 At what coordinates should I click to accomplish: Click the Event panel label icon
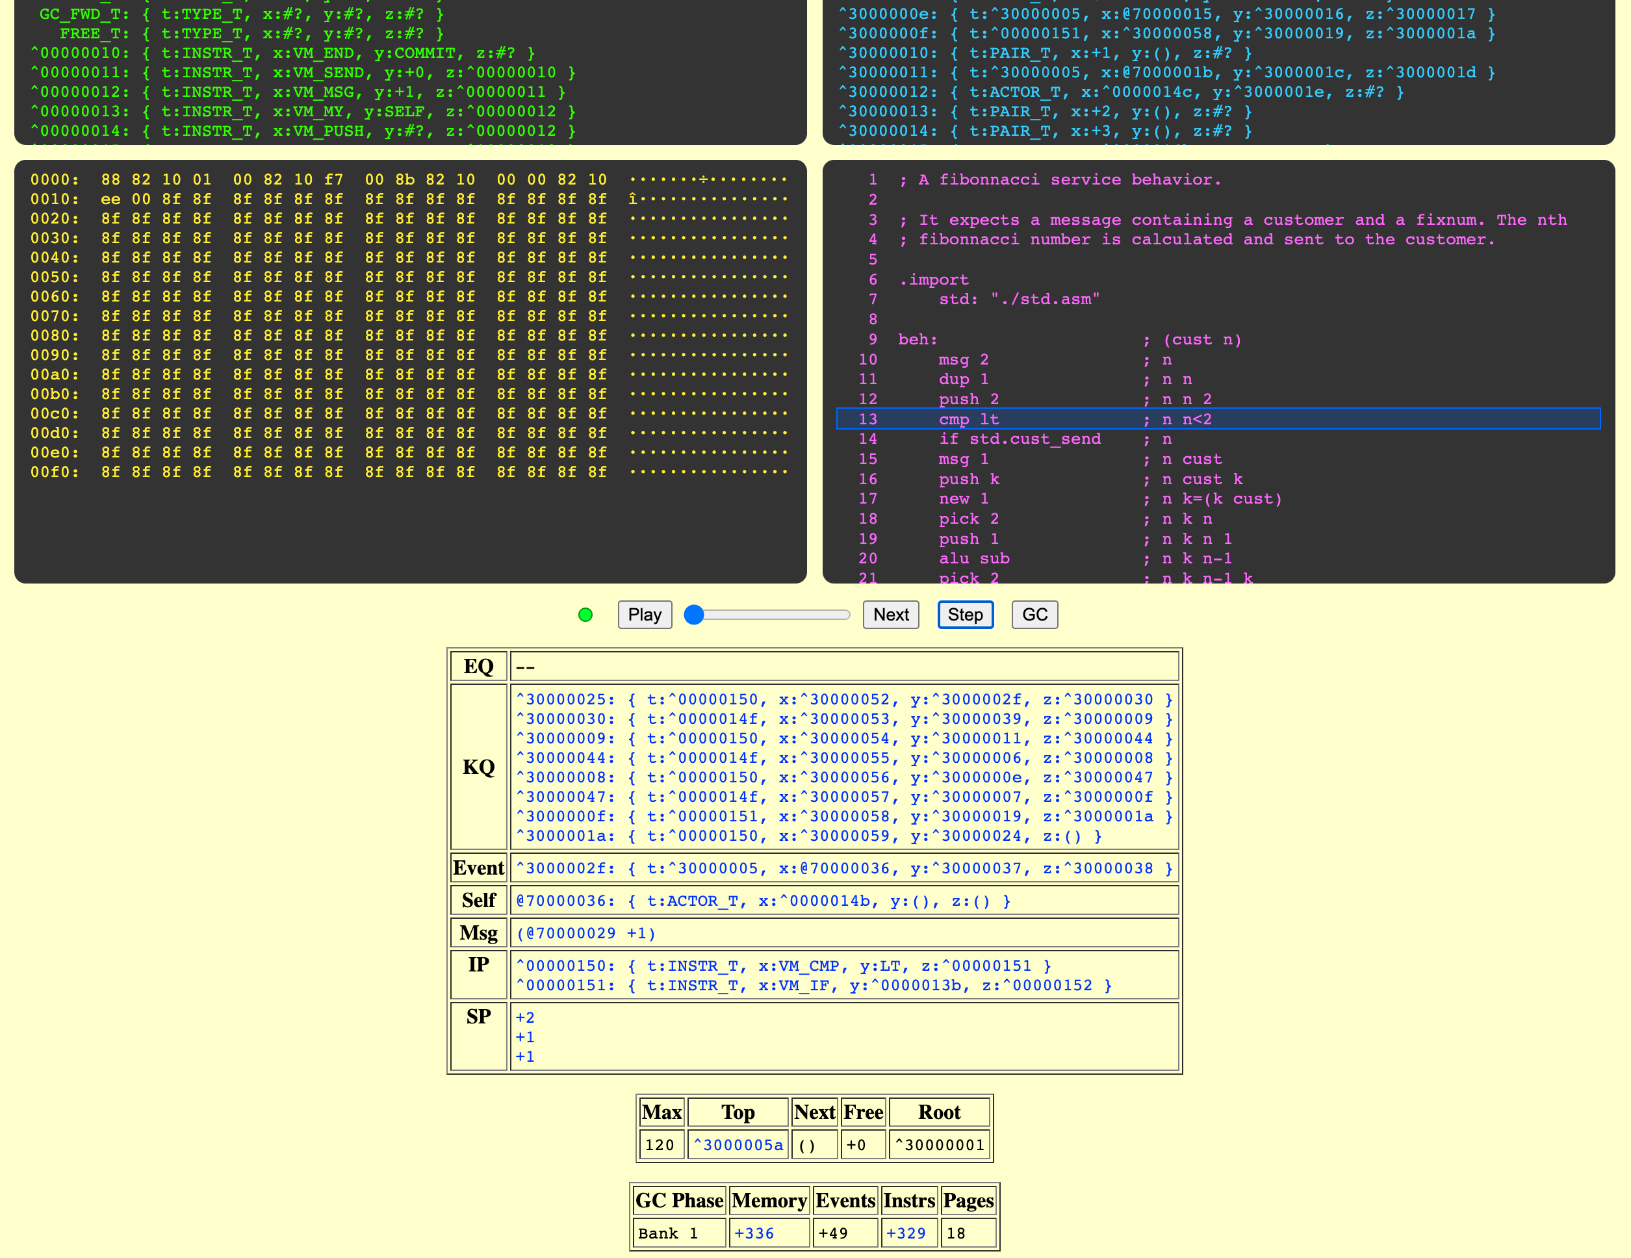(478, 868)
